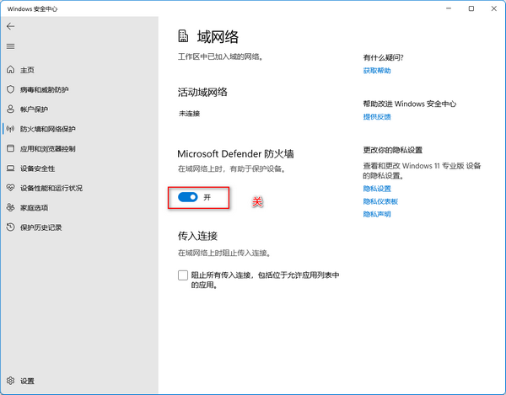Click the 应用和浏览器控制 window icon
This screenshot has width=506, height=395.
point(10,149)
